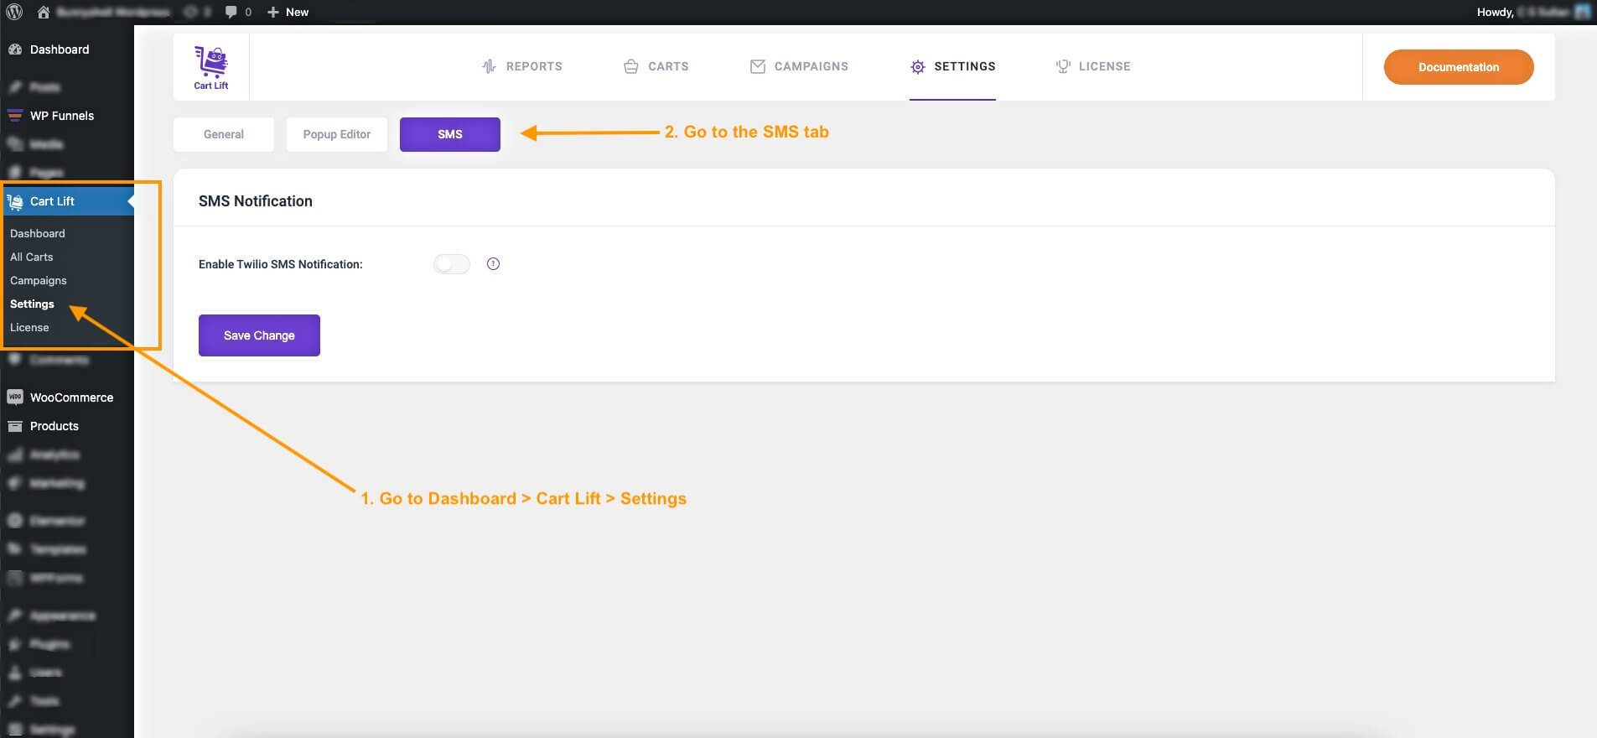Click the Reports chart icon

(x=489, y=66)
